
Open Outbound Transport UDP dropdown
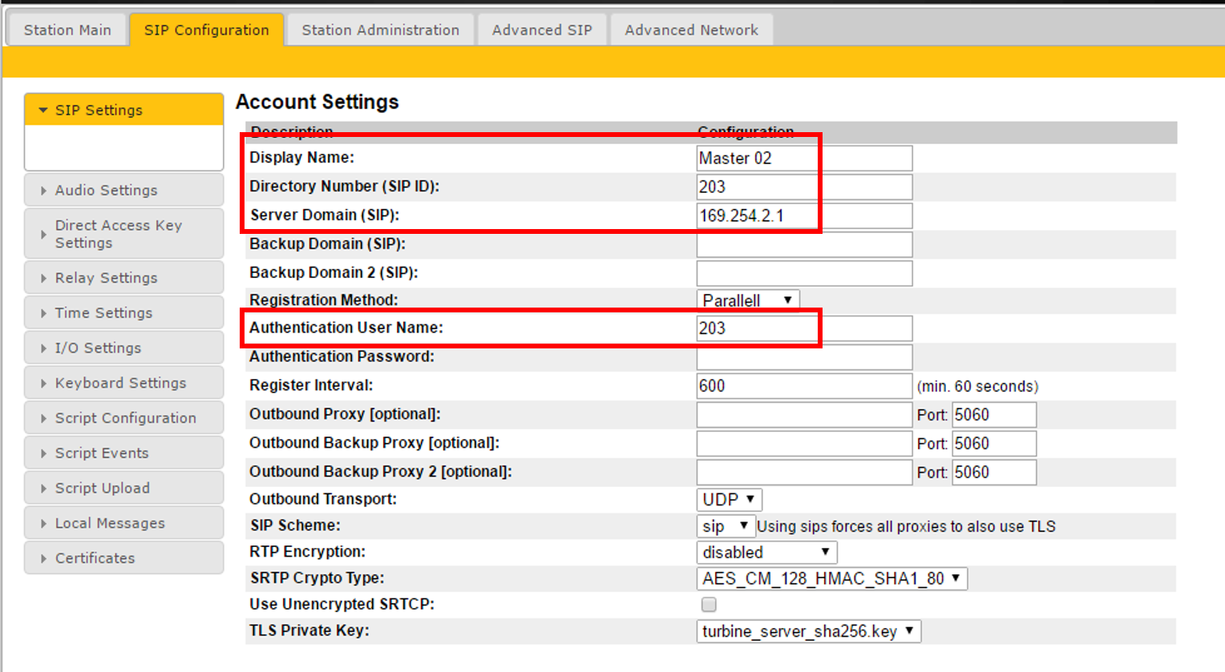[x=729, y=500]
